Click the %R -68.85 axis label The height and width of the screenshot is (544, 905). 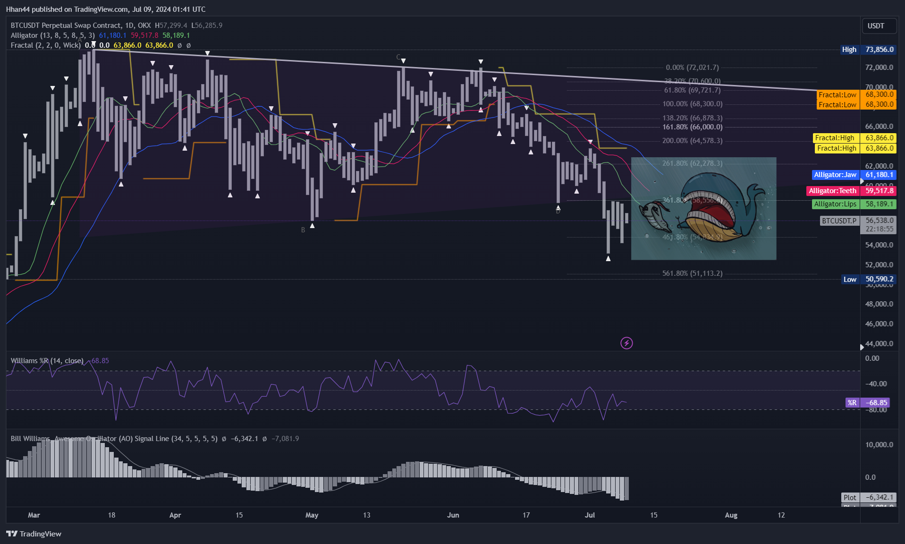coord(868,403)
